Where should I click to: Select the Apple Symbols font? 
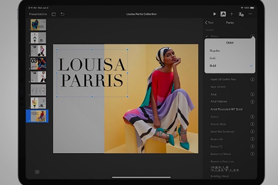218,87
